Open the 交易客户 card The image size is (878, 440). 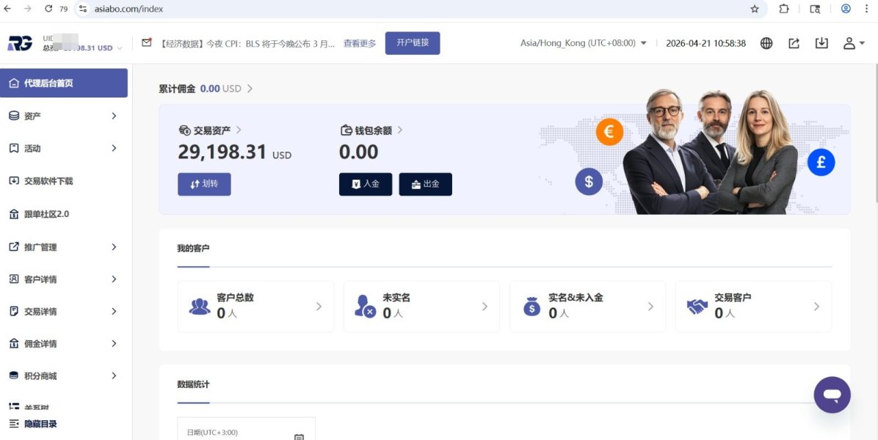click(x=753, y=307)
